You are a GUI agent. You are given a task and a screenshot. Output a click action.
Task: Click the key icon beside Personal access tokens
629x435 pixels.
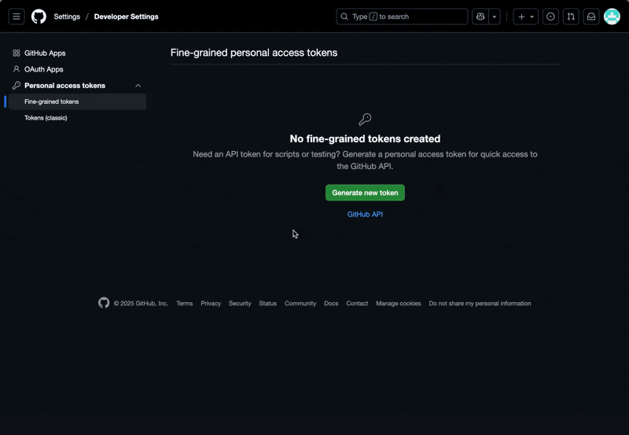pyautogui.click(x=17, y=86)
